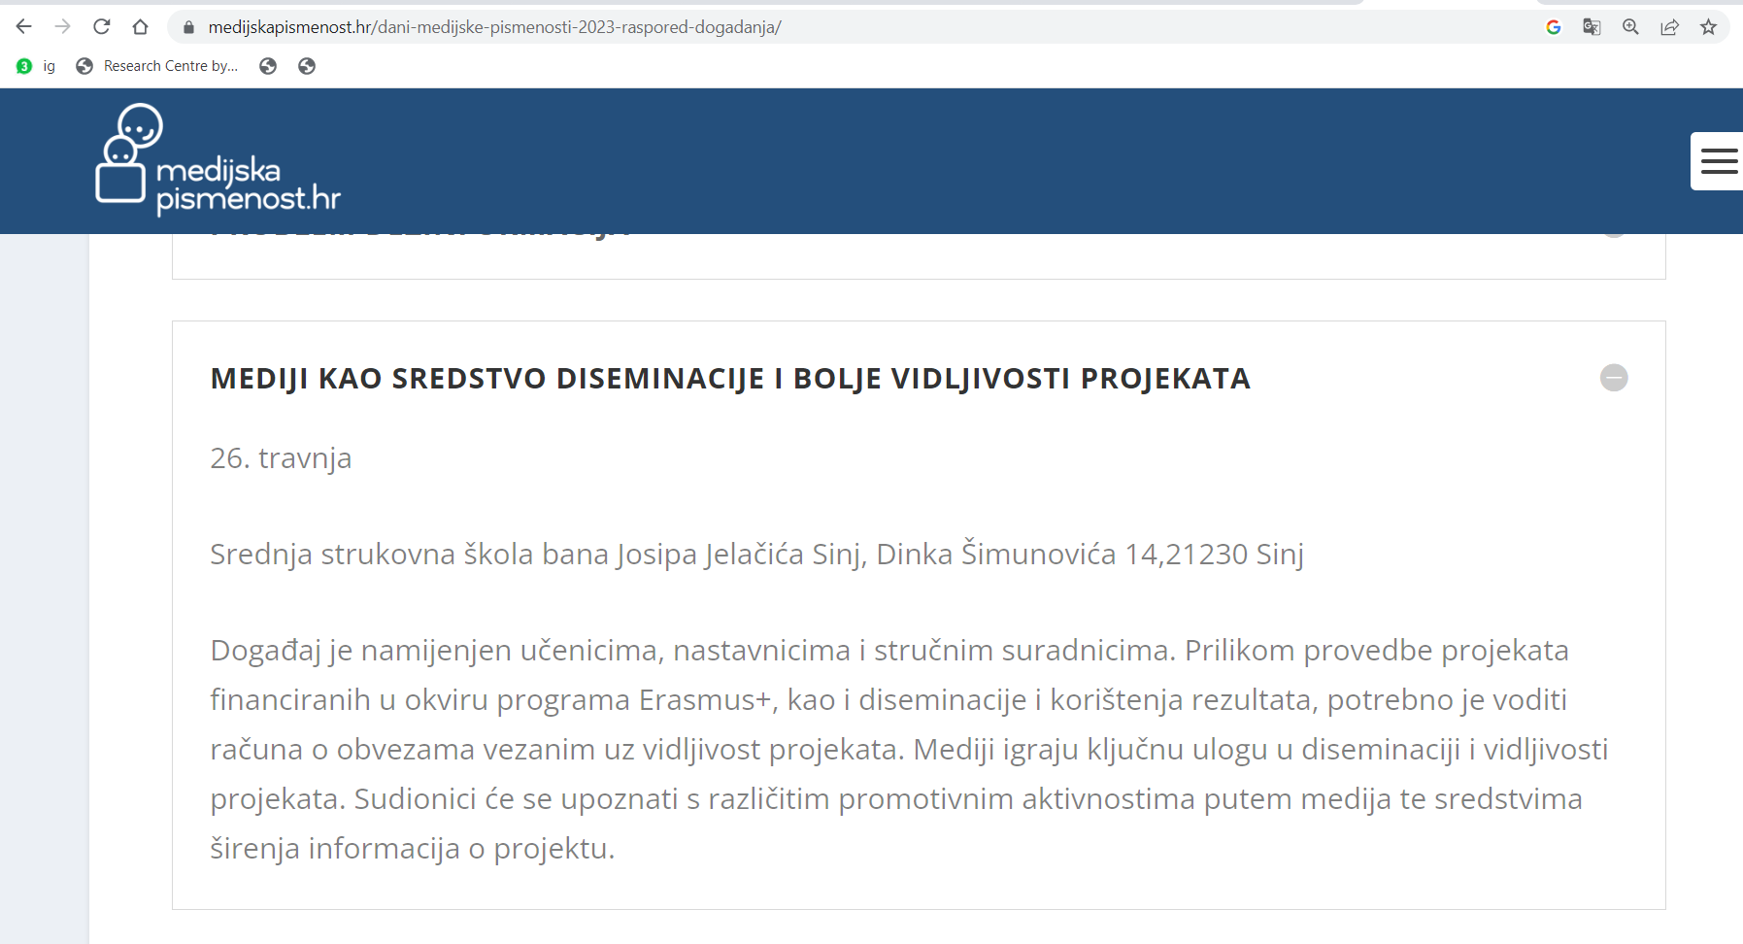Share this page with the share icon

1669,27
